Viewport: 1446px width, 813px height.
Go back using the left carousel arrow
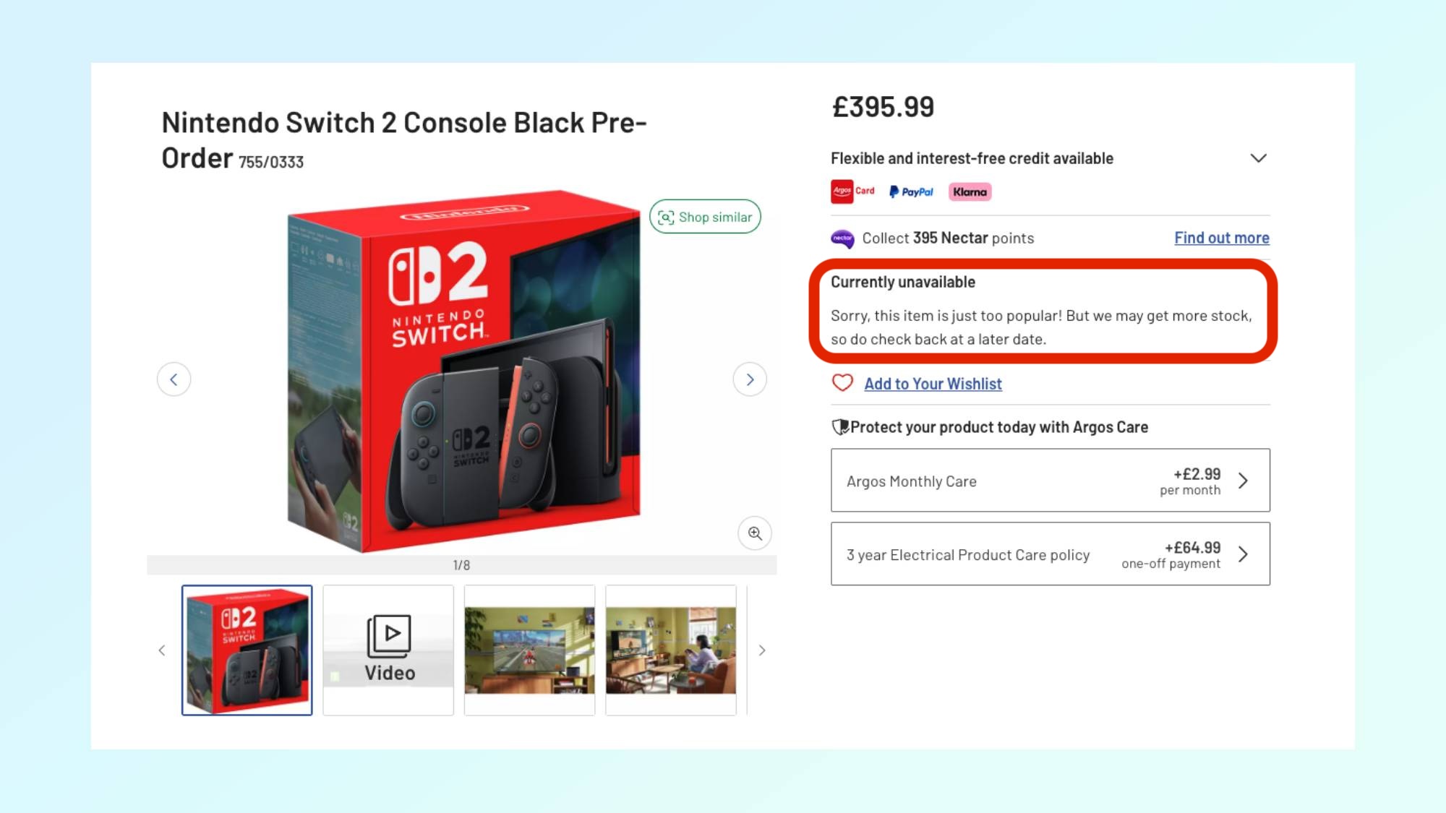[174, 379]
